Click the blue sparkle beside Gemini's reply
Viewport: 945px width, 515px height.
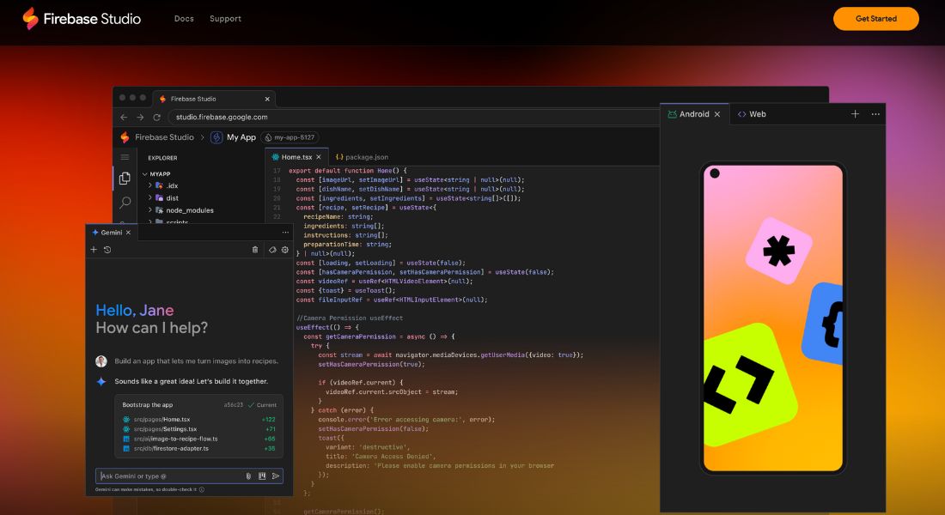pos(101,381)
